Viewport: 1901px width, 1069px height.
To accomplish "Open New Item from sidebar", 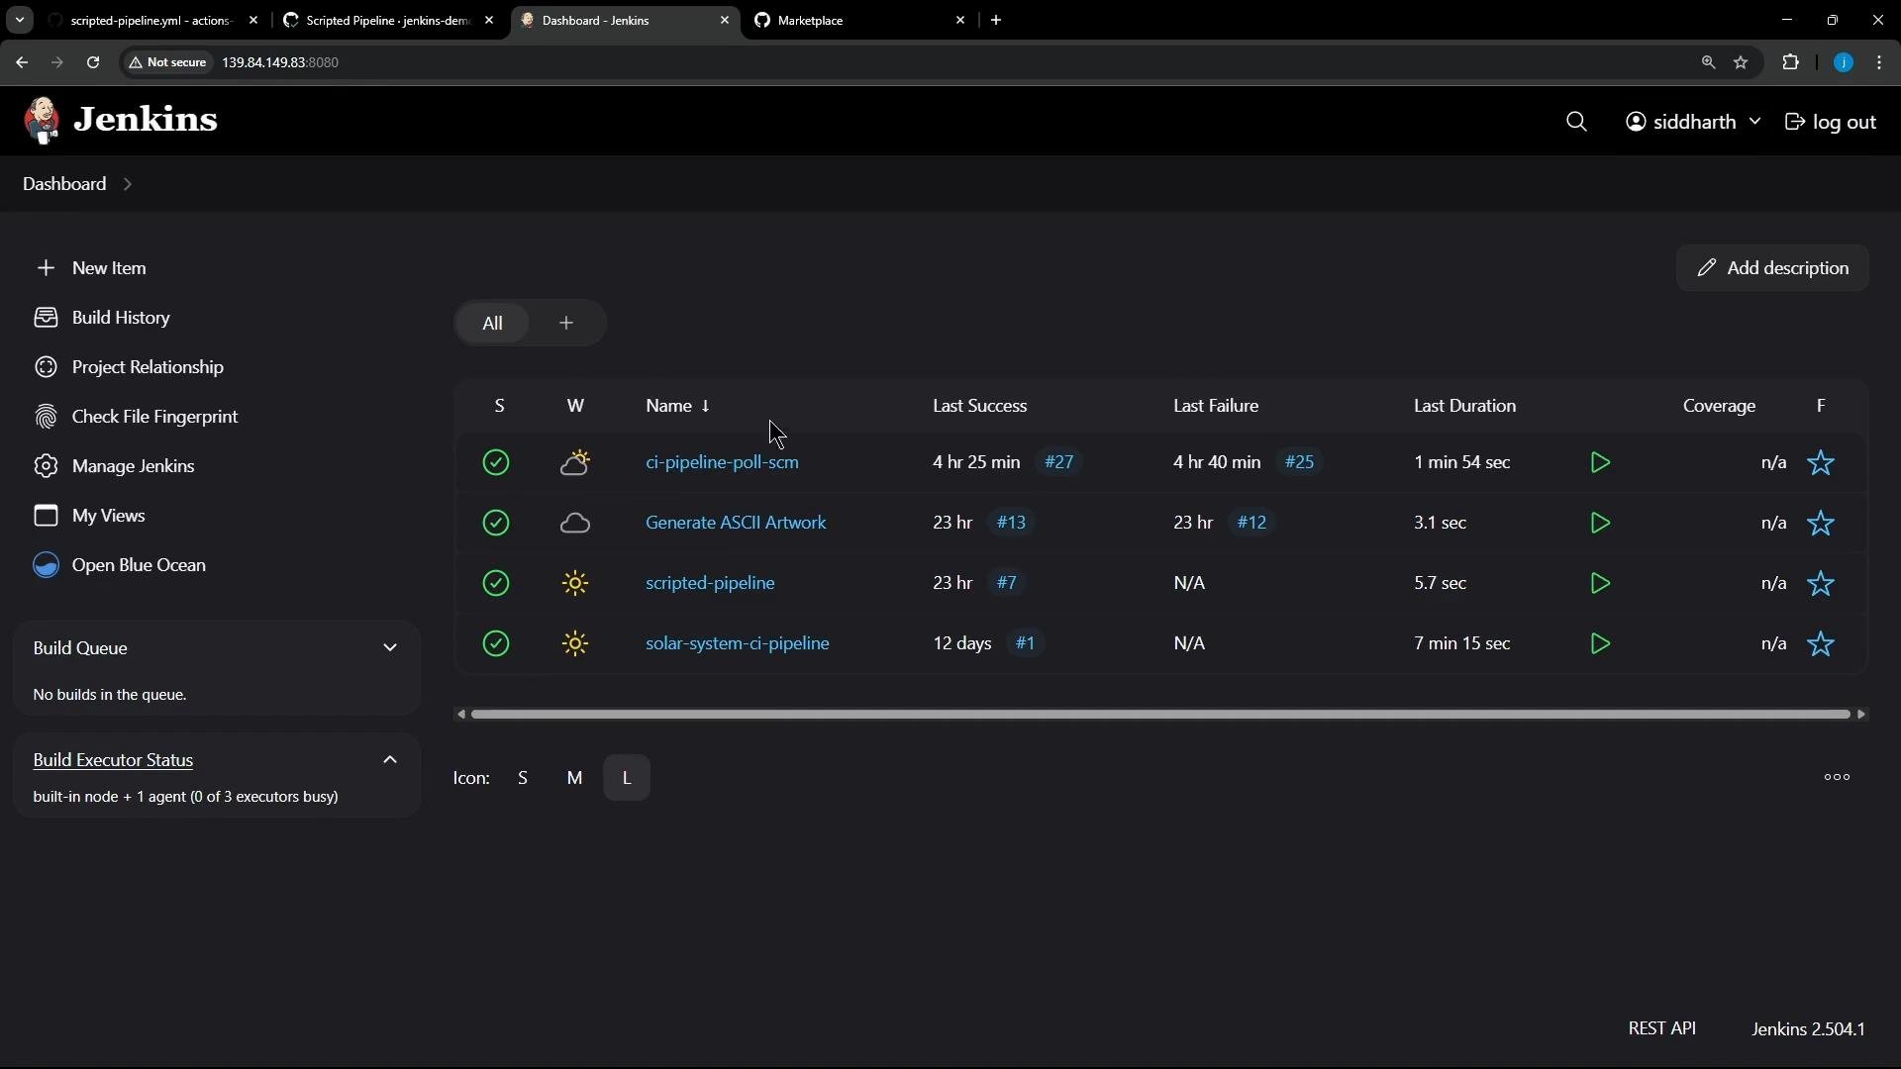I will (91, 268).
